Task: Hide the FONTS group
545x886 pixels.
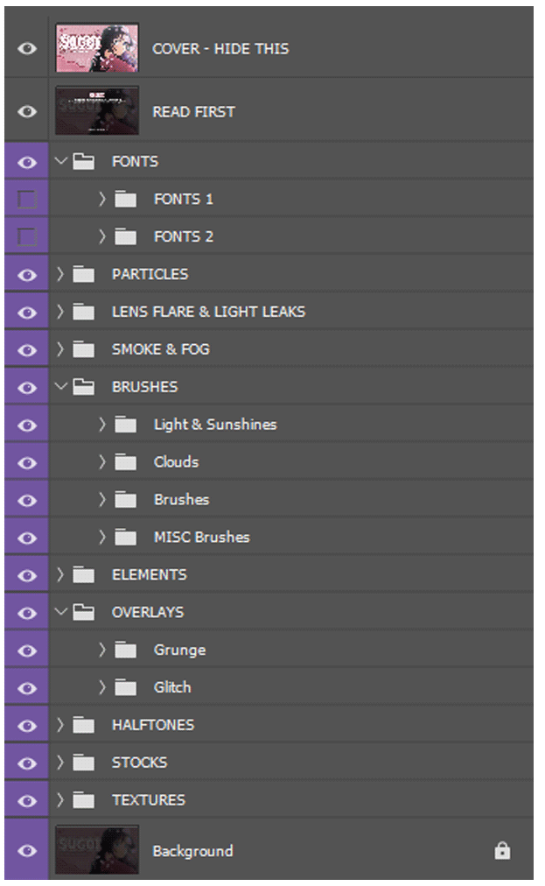Action: pos(26,162)
